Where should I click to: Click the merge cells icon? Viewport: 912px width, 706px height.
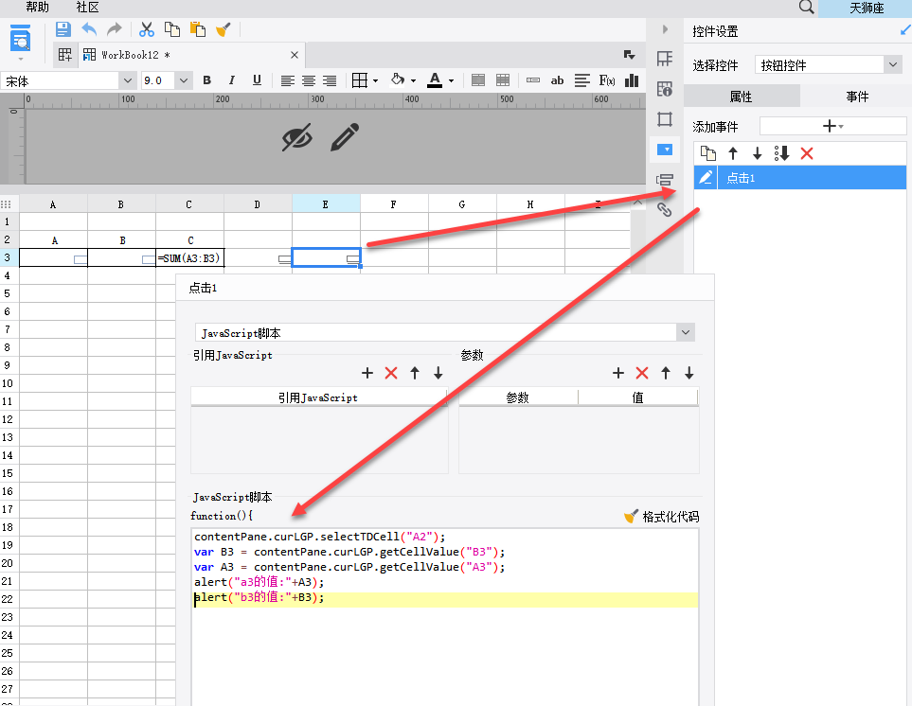[478, 80]
